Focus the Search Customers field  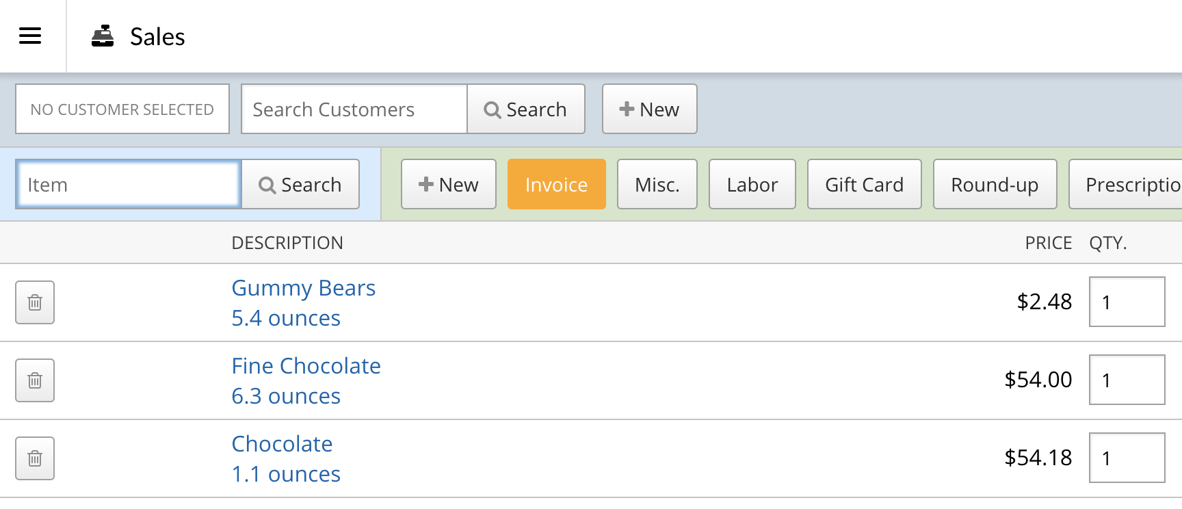[354, 109]
